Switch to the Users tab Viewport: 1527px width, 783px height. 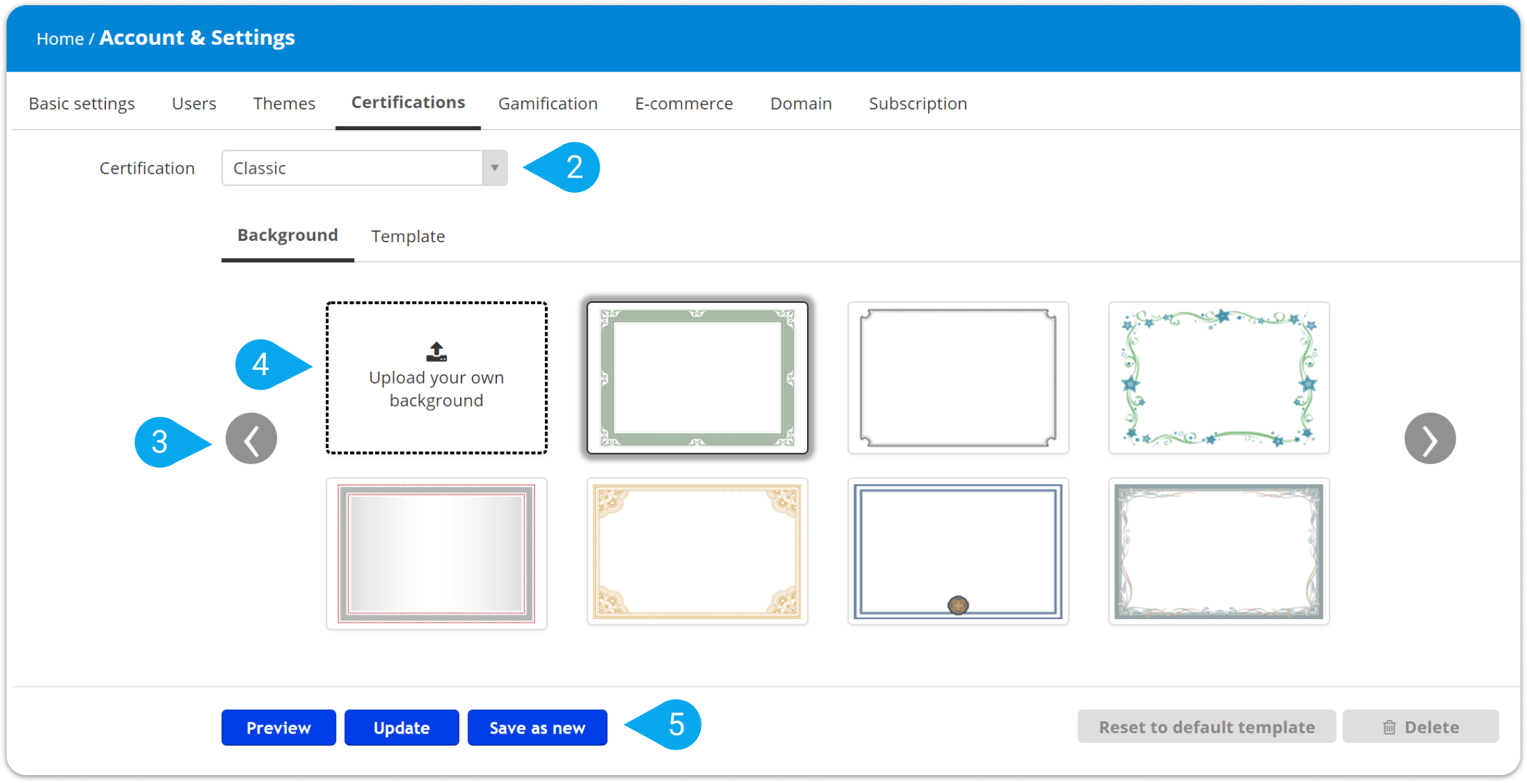pos(194,103)
